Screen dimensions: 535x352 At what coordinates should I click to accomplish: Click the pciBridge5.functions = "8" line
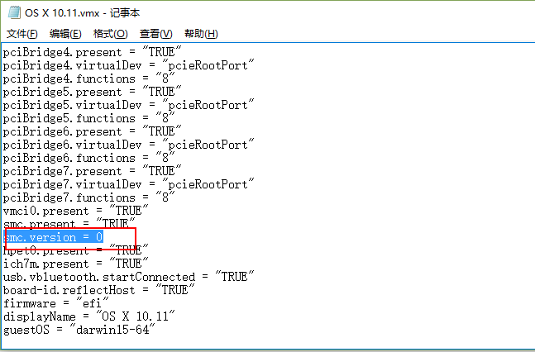[88, 118]
